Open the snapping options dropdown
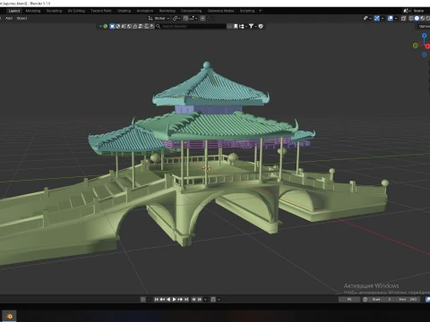This screenshot has height=322, width=430. click(x=193, y=18)
